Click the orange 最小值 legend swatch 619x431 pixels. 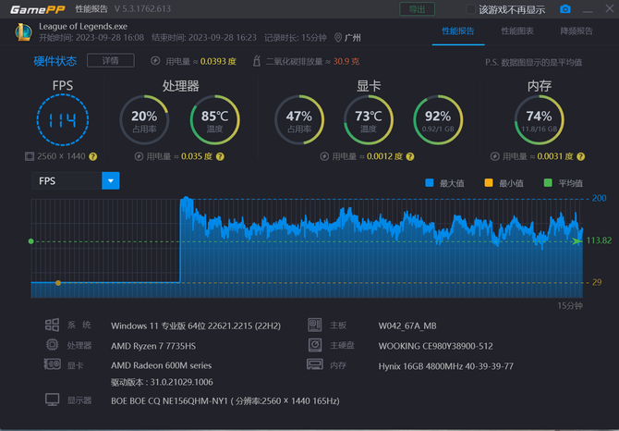pyautogui.click(x=489, y=182)
